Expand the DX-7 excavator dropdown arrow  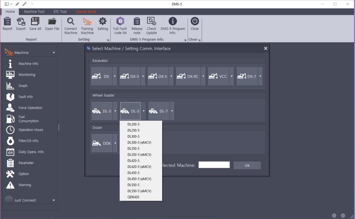pos(260,76)
